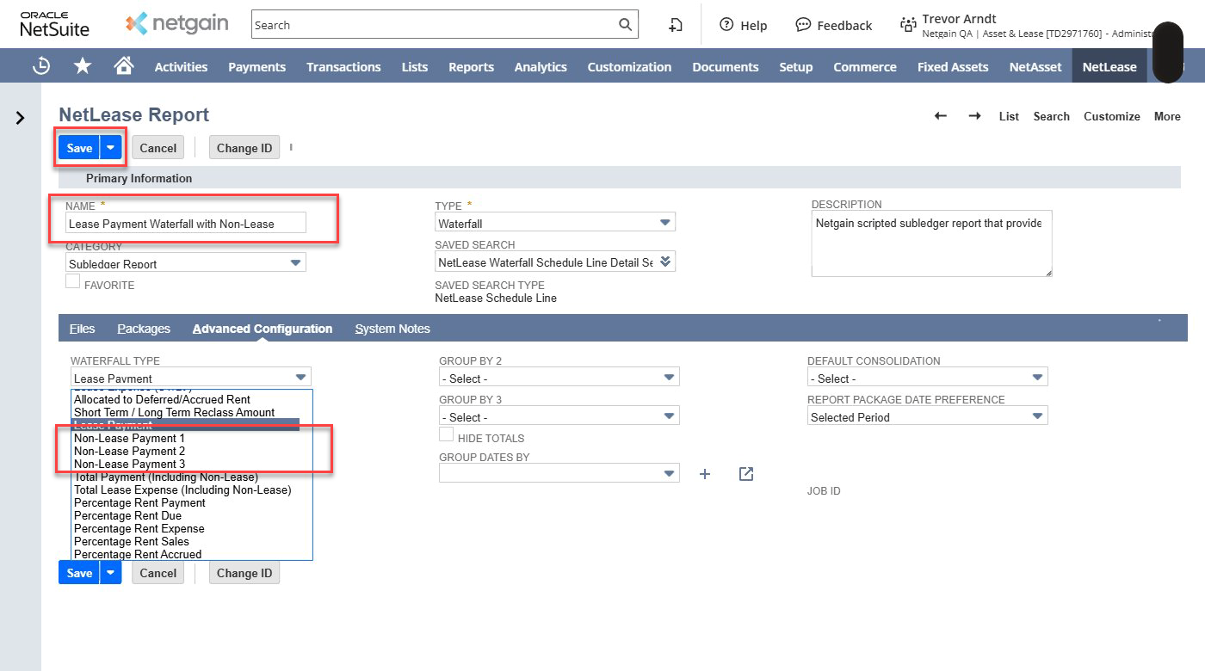This screenshot has width=1205, height=671.
Task: Click plus icon beside Group Dates By
Action: click(x=705, y=474)
